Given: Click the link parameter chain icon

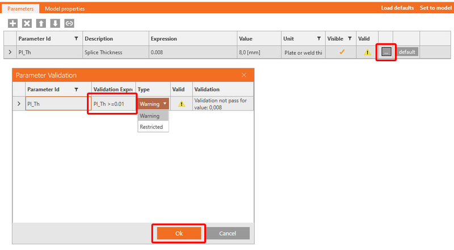Looking at the screenshot, I should pyautogui.click(x=69, y=23).
